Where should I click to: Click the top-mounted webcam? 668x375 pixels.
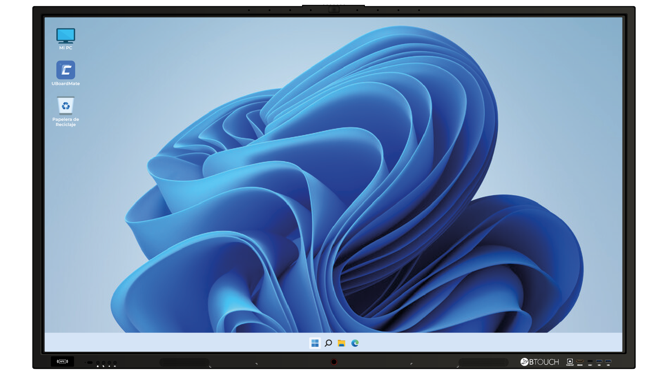tap(334, 9)
